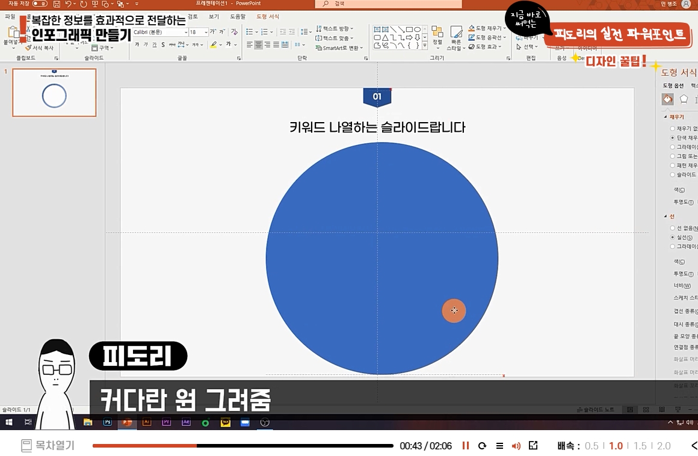
Task: Open the 파일 (File) tab
Action: [10, 16]
